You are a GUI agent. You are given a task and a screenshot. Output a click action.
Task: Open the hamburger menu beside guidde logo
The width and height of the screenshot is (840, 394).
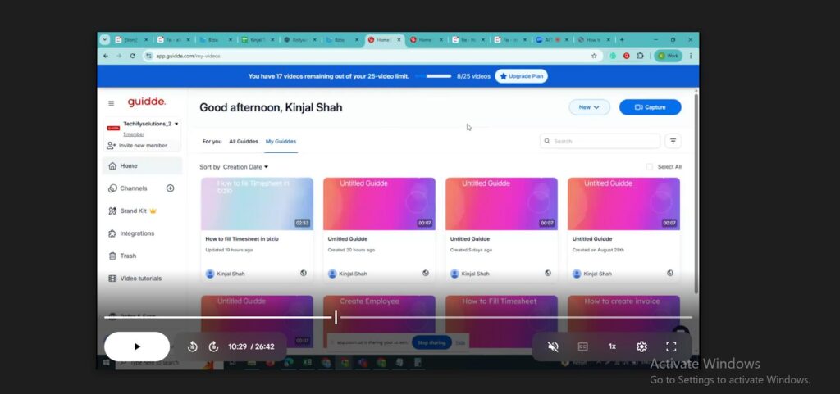[x=112, y=103]
